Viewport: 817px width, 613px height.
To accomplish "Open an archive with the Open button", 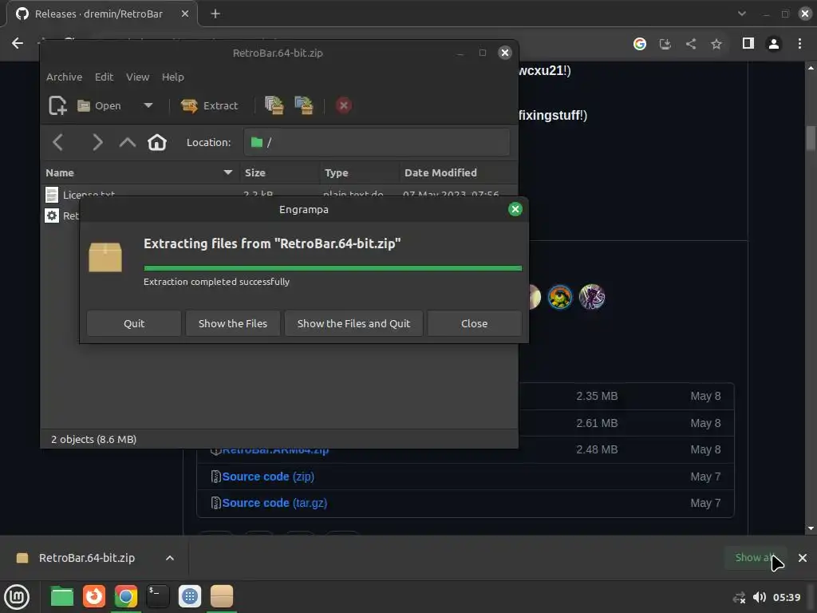I will coord(99,106).
